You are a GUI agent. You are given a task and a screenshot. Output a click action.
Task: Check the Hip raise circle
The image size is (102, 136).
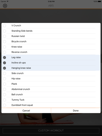click(x=5, y=78)
